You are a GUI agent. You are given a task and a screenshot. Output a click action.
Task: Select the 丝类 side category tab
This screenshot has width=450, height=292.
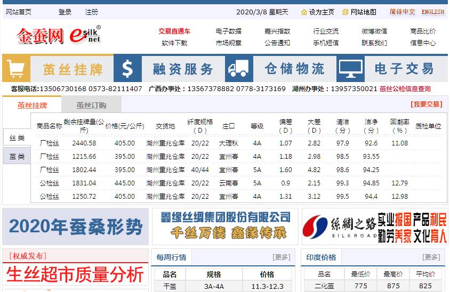point(17,138)
